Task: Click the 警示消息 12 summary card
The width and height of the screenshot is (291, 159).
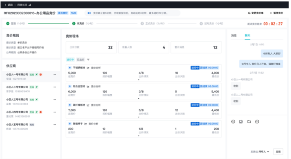Action: tap(196, 47)
